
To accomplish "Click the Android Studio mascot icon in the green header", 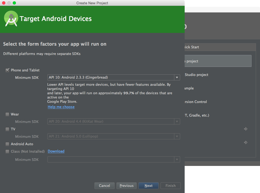I will point(11,19).
